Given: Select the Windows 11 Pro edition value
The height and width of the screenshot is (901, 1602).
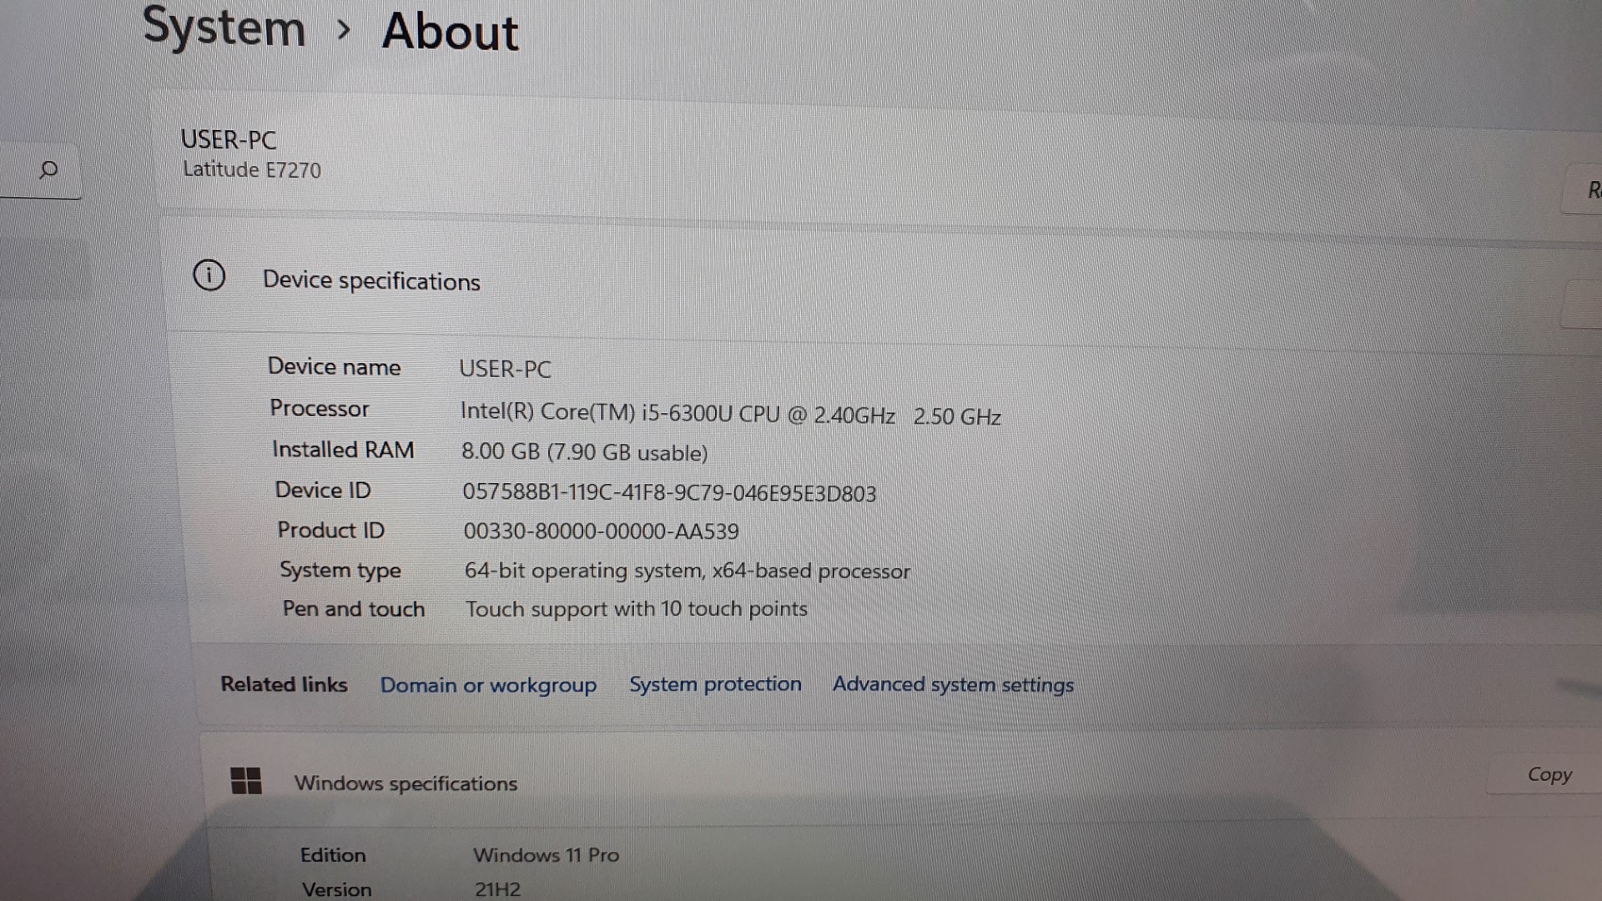Looking at the screenshot, I should [547, 855].
